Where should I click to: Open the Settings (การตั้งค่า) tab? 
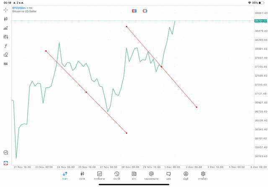coord(203,175)
